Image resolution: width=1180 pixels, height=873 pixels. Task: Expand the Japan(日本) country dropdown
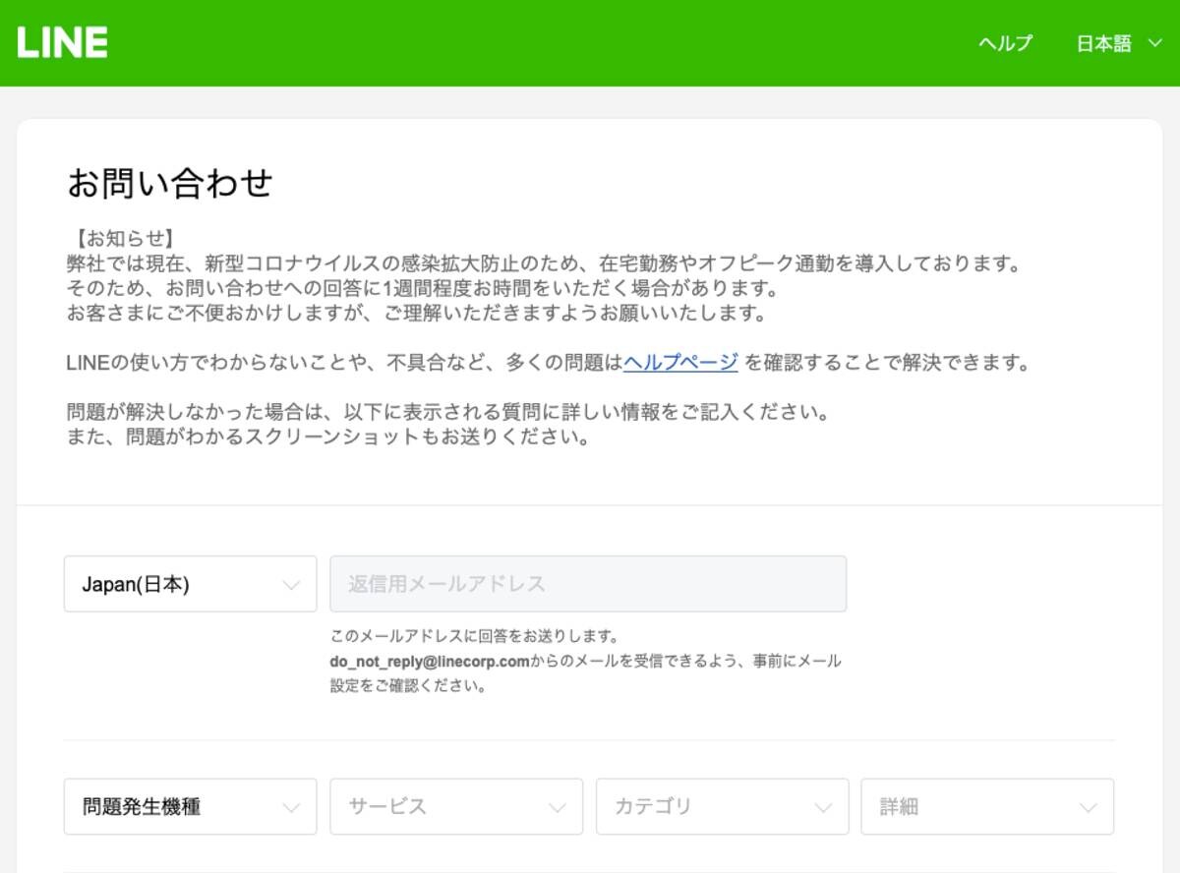tap(190, 584)
